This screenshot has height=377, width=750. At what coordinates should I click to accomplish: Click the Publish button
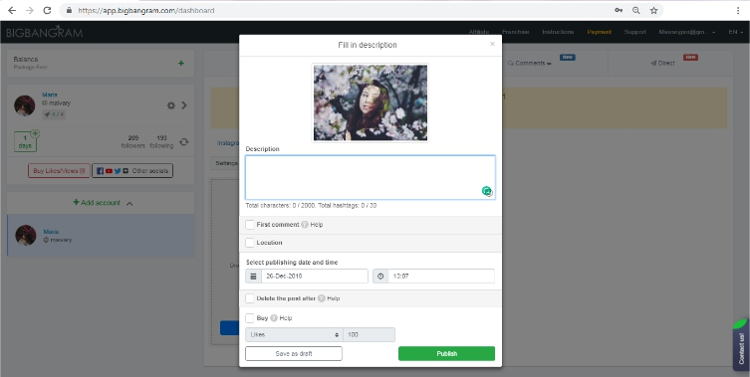point(447,353)
